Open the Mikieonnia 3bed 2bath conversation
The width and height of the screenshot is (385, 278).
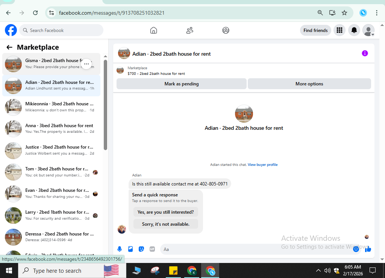click(51, 107)
